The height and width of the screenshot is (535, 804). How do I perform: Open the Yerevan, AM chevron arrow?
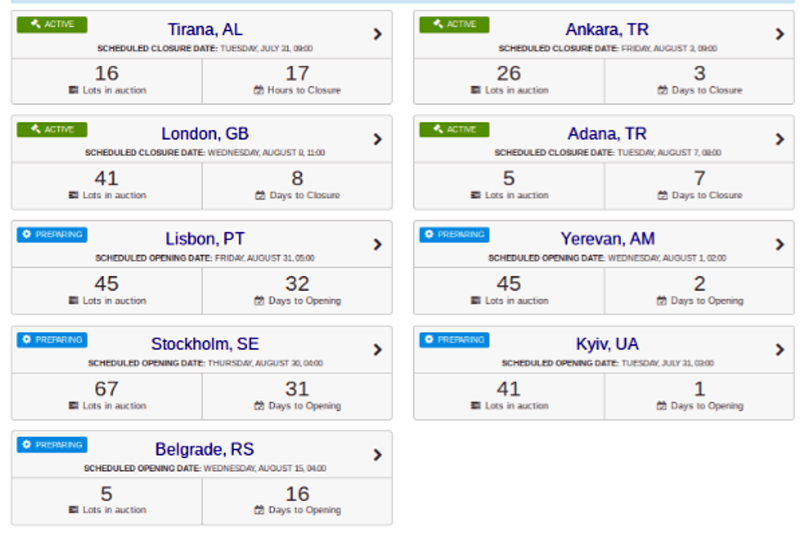779,244
